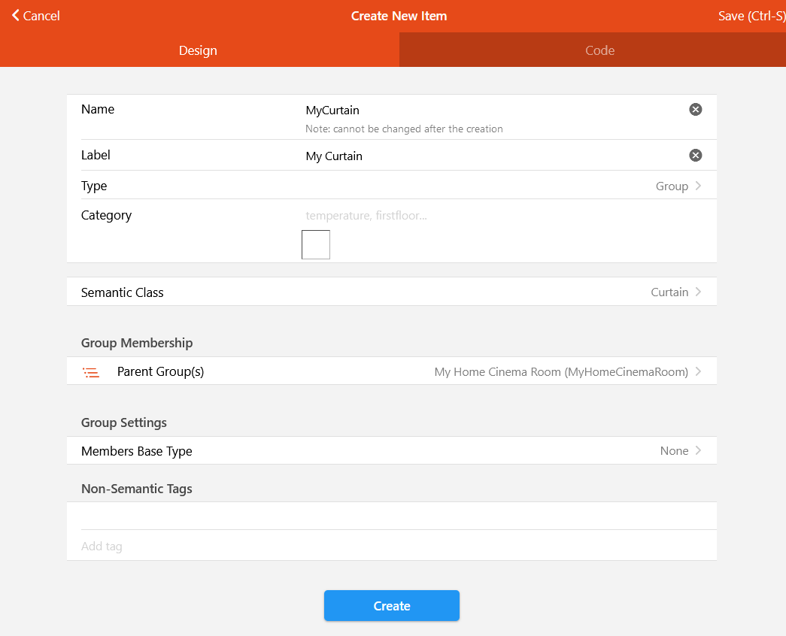Click the Add tag input field

391,547
